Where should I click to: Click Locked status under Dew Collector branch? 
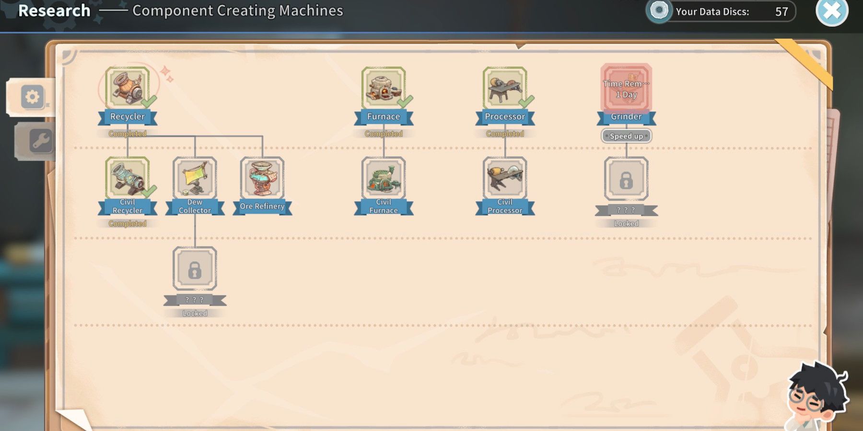(x=195, y=314)
